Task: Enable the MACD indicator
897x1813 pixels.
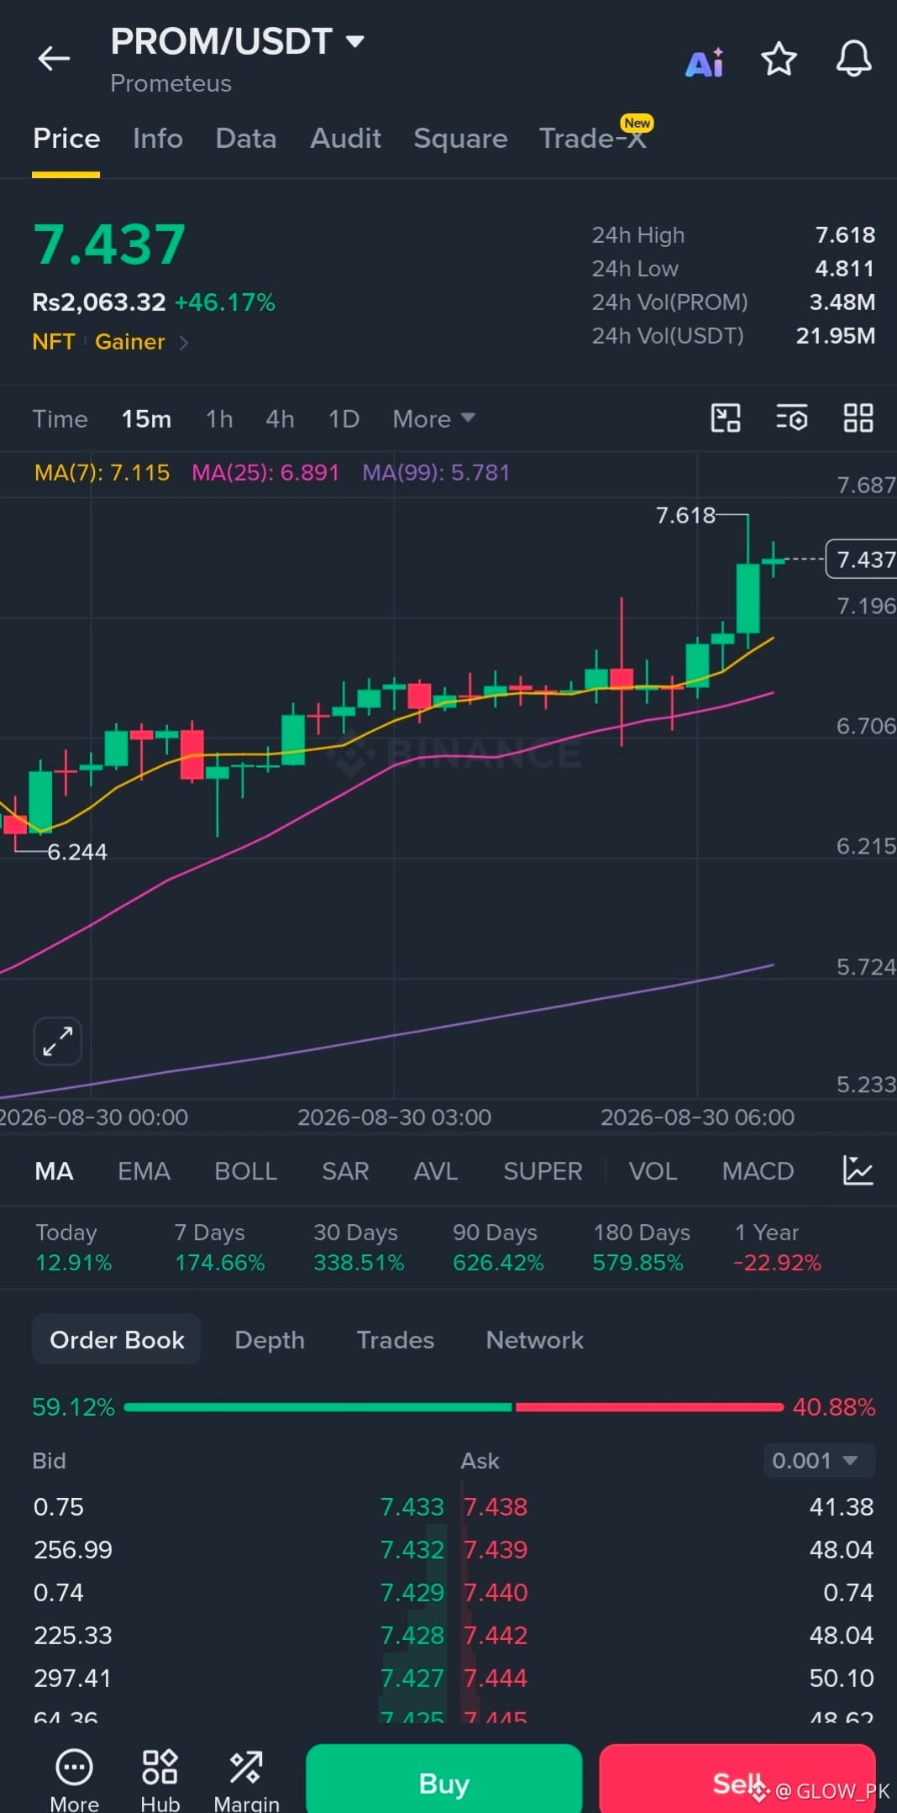Action: pyautogui.click(x=758, y=1170)
